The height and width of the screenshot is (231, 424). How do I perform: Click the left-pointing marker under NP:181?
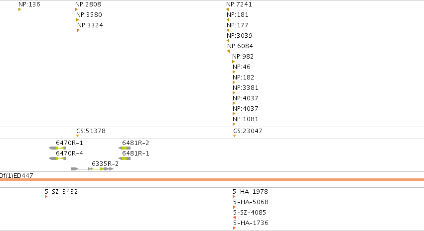pyautogui.click(x=228, y=20)
